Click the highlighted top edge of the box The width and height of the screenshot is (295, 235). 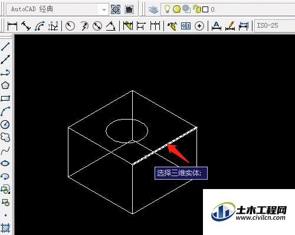click(165, 146)
